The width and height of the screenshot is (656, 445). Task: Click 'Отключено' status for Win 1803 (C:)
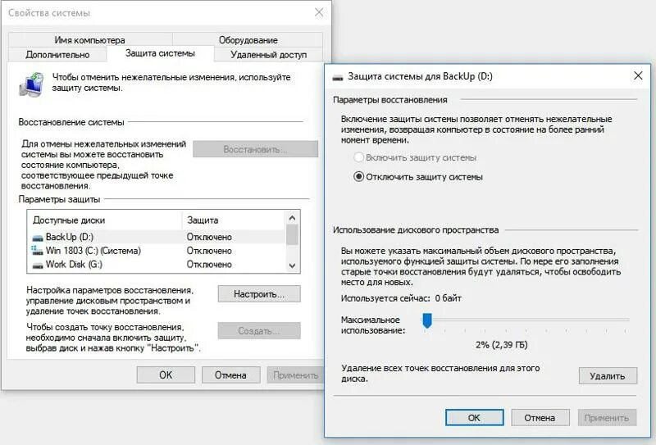coord(209,251)
